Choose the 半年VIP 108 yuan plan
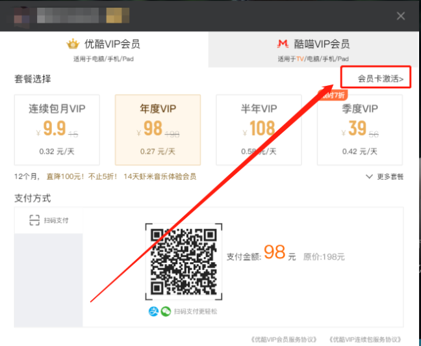The width and height of the screenshot is (421, 346). coord(259,129)
